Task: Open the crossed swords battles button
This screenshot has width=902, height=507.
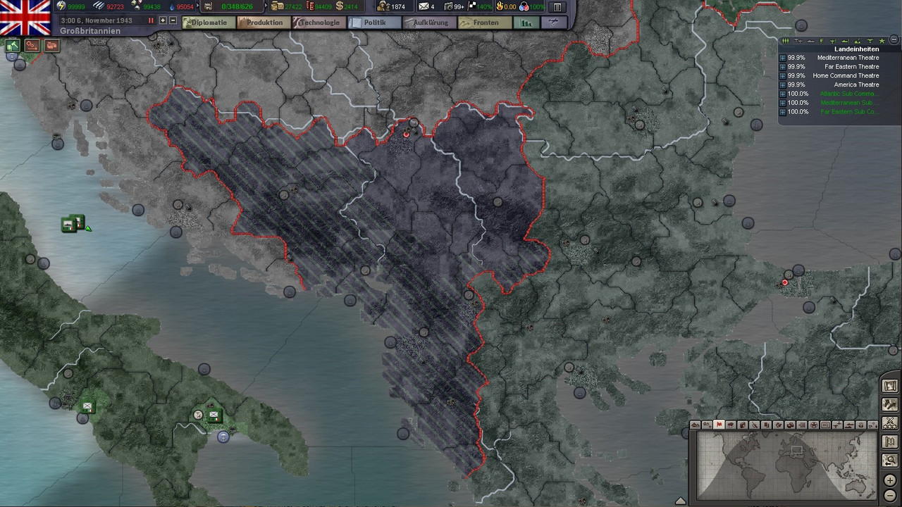Action: click(x=890, y=423)
